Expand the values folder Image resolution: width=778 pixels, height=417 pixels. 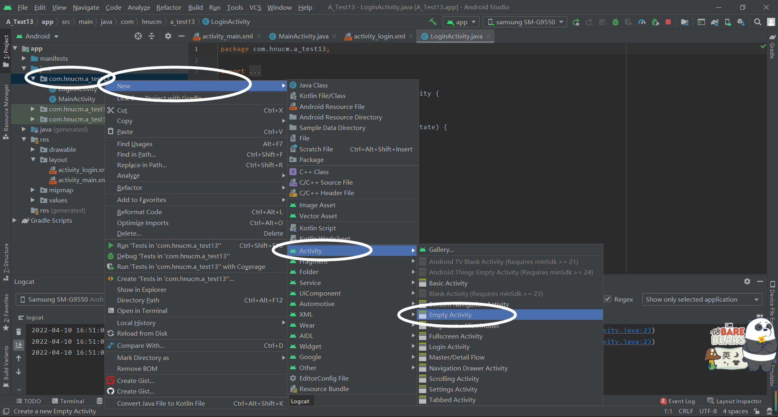[x=33, y=200]
